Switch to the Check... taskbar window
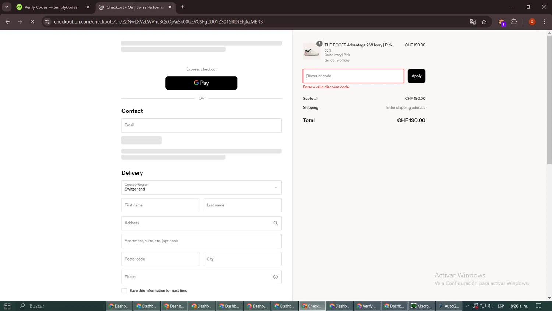 [x=312, y=306]
